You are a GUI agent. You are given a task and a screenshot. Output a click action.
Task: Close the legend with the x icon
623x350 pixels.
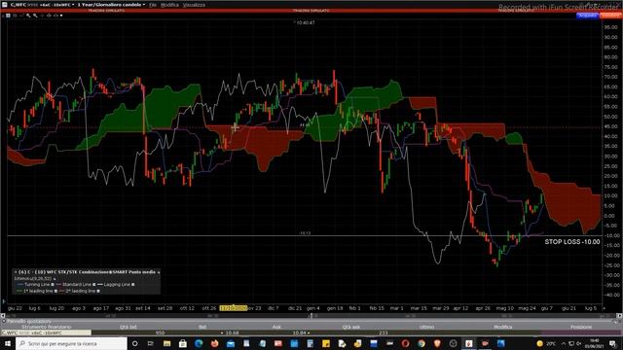(x=16, y=272)
